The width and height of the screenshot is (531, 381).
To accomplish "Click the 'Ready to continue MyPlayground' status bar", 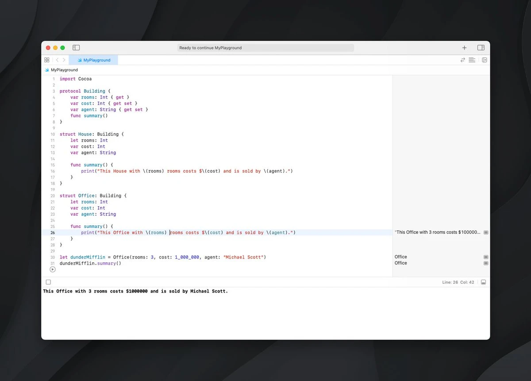I will click(265, 48).
